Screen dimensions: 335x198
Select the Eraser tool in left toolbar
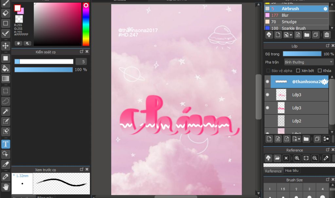click(x=6, y=13)
